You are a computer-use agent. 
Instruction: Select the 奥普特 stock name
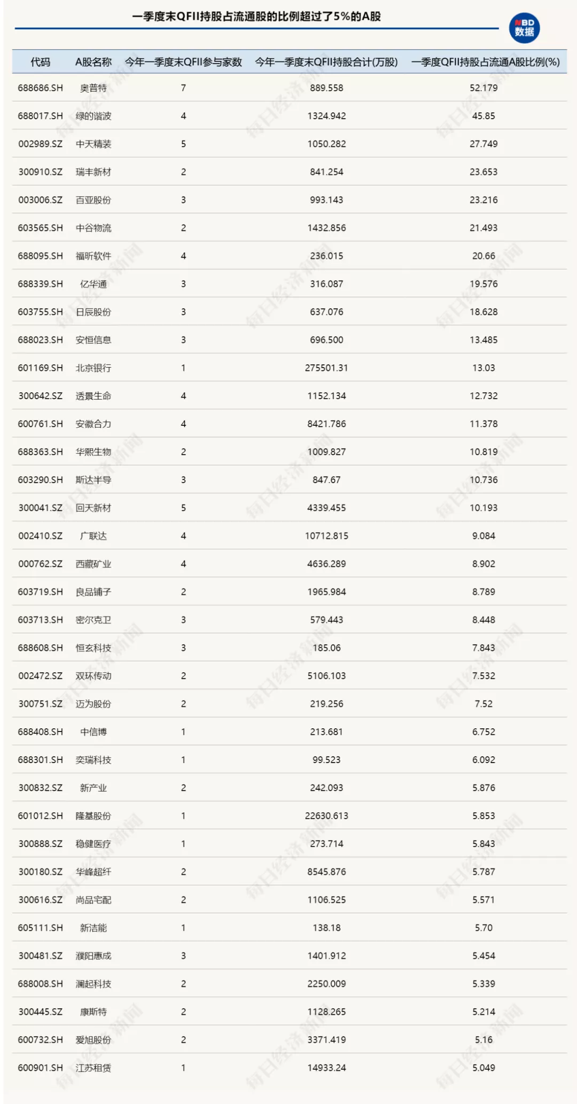pyautogui.click(x=93, y=88)
